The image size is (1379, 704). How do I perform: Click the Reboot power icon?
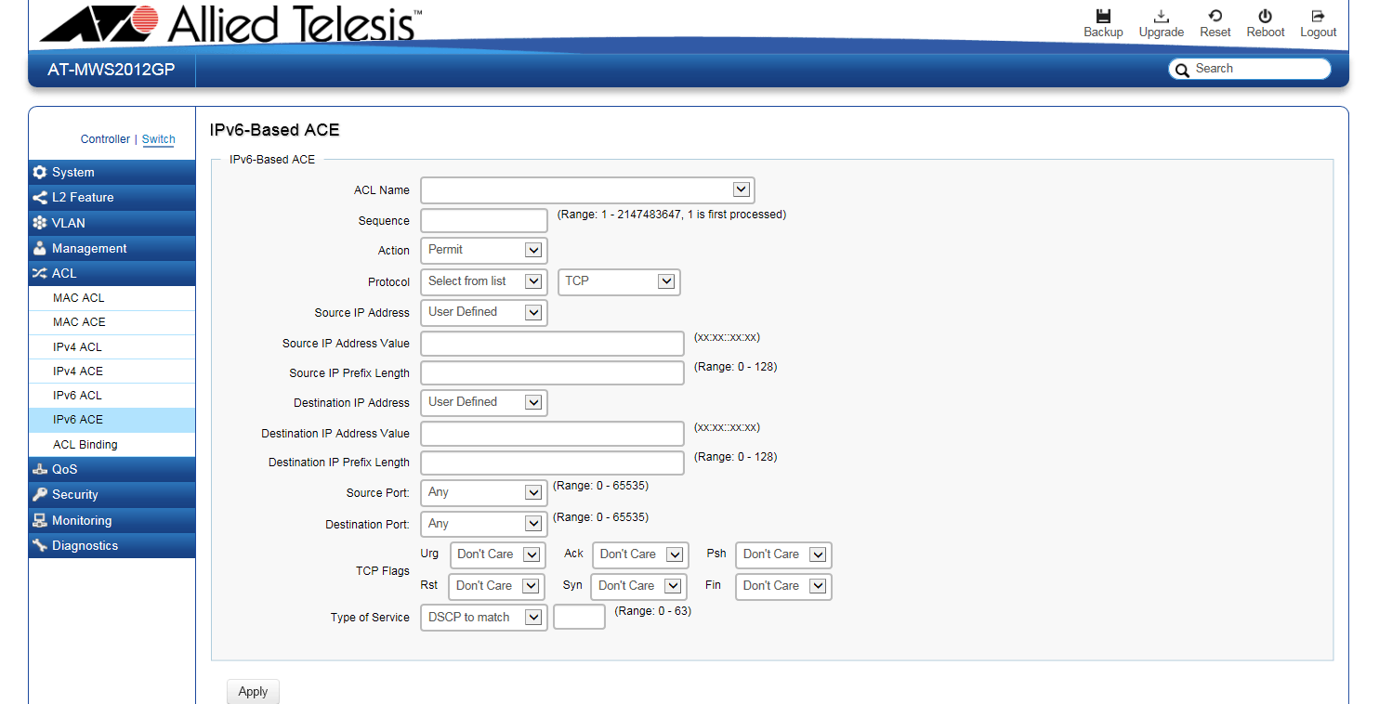(x=1265, y=17)
